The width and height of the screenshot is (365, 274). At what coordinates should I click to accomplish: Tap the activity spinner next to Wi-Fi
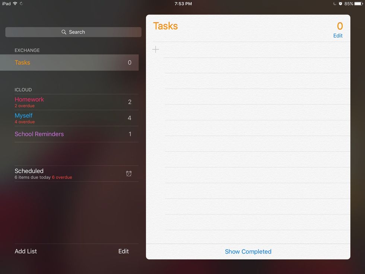pos(21,4)
